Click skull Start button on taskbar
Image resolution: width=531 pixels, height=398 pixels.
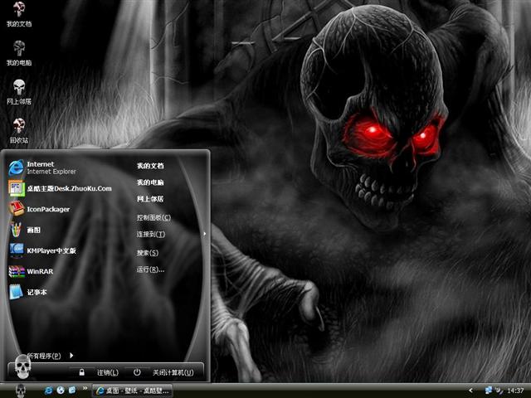21,391
